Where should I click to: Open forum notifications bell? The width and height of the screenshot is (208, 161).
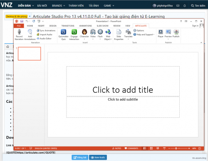[x=185, y=6]
